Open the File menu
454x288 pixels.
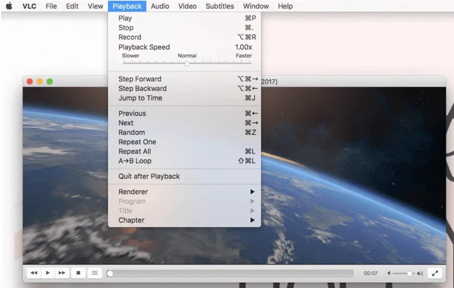pyautogui.click(x=51, y=6)
